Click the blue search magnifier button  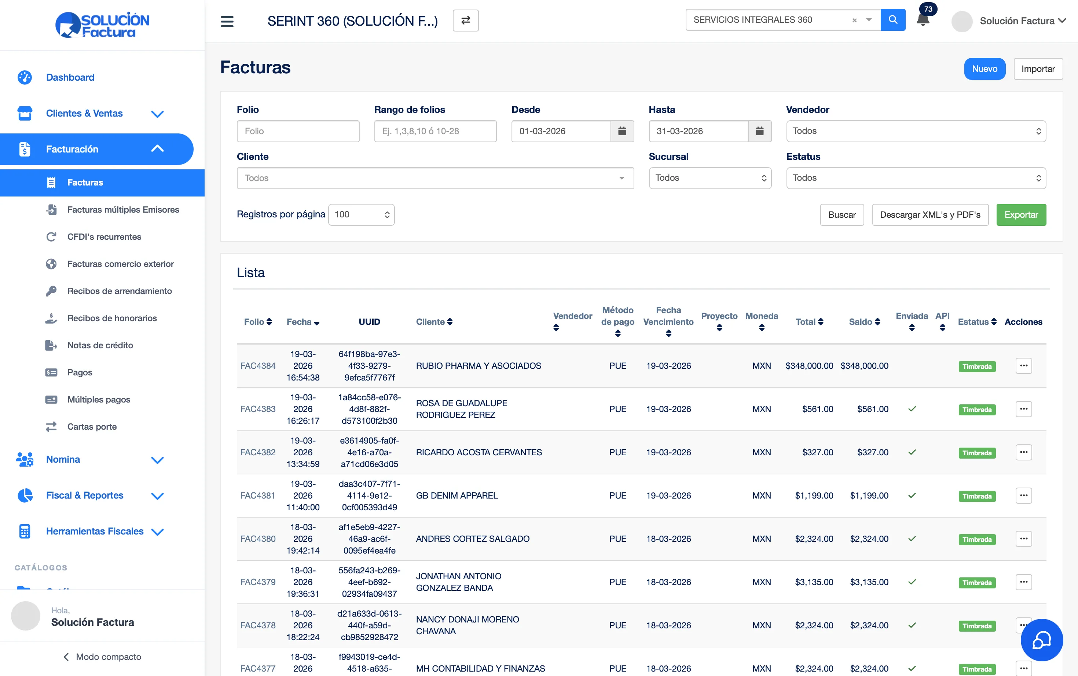point(892,20)
